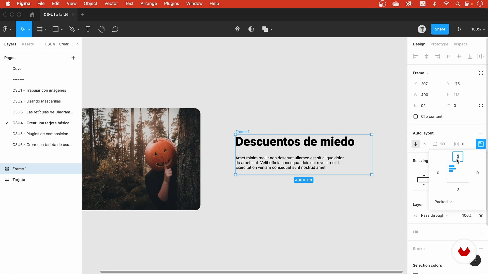The image size is (488, 274).
Task: Open the zoom level 100% dropdown
Action: point(478,29)
